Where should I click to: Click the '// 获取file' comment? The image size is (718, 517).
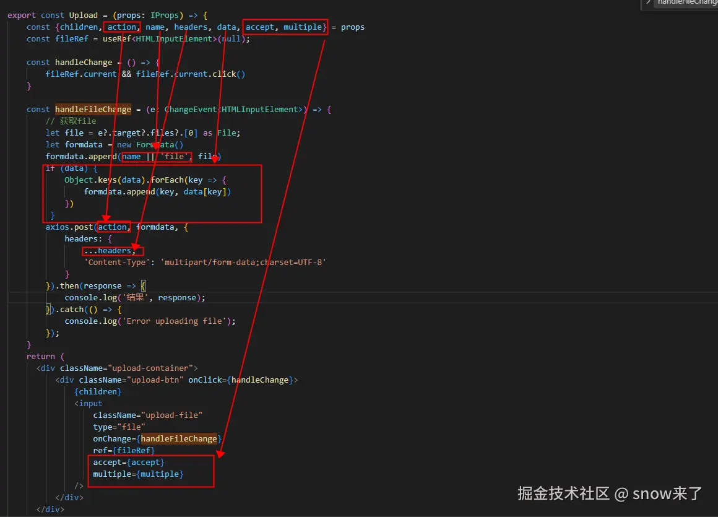click(x=71, y=121)
